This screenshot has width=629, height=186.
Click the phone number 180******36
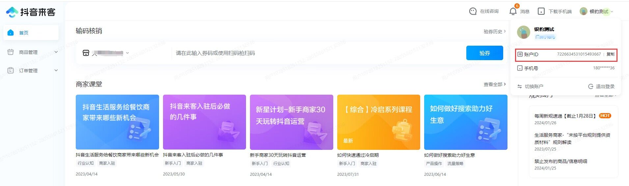coord(604,68)
